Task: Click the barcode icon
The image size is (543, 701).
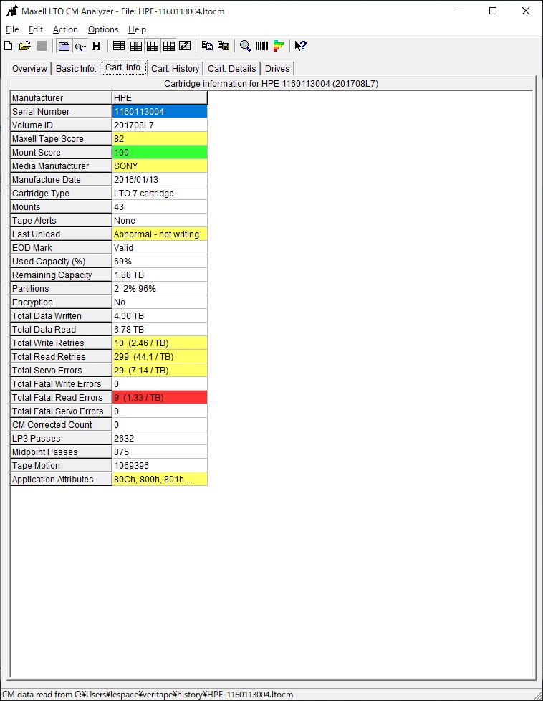Action: 262,46
